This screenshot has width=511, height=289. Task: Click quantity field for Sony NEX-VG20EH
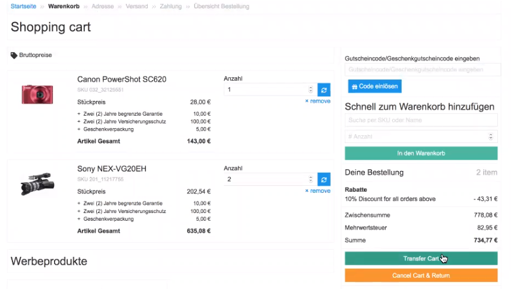tap(271, 179)
